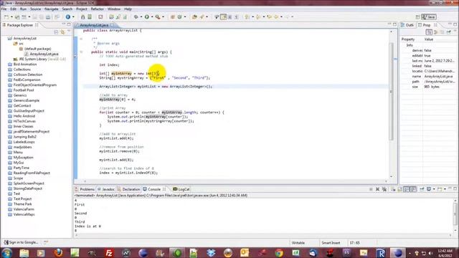
Task: Open FileZilla from the Windows taskbar
Action: tap(109, 252)
